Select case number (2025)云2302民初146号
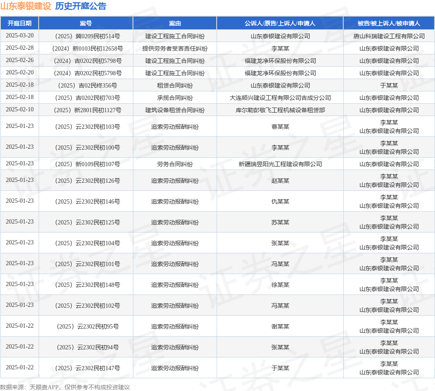This screenshot has width=435, height=391. click(88, 201)
